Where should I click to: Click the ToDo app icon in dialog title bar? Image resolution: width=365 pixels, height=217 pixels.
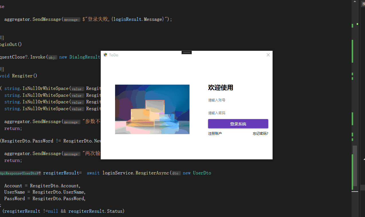[105, 55]
